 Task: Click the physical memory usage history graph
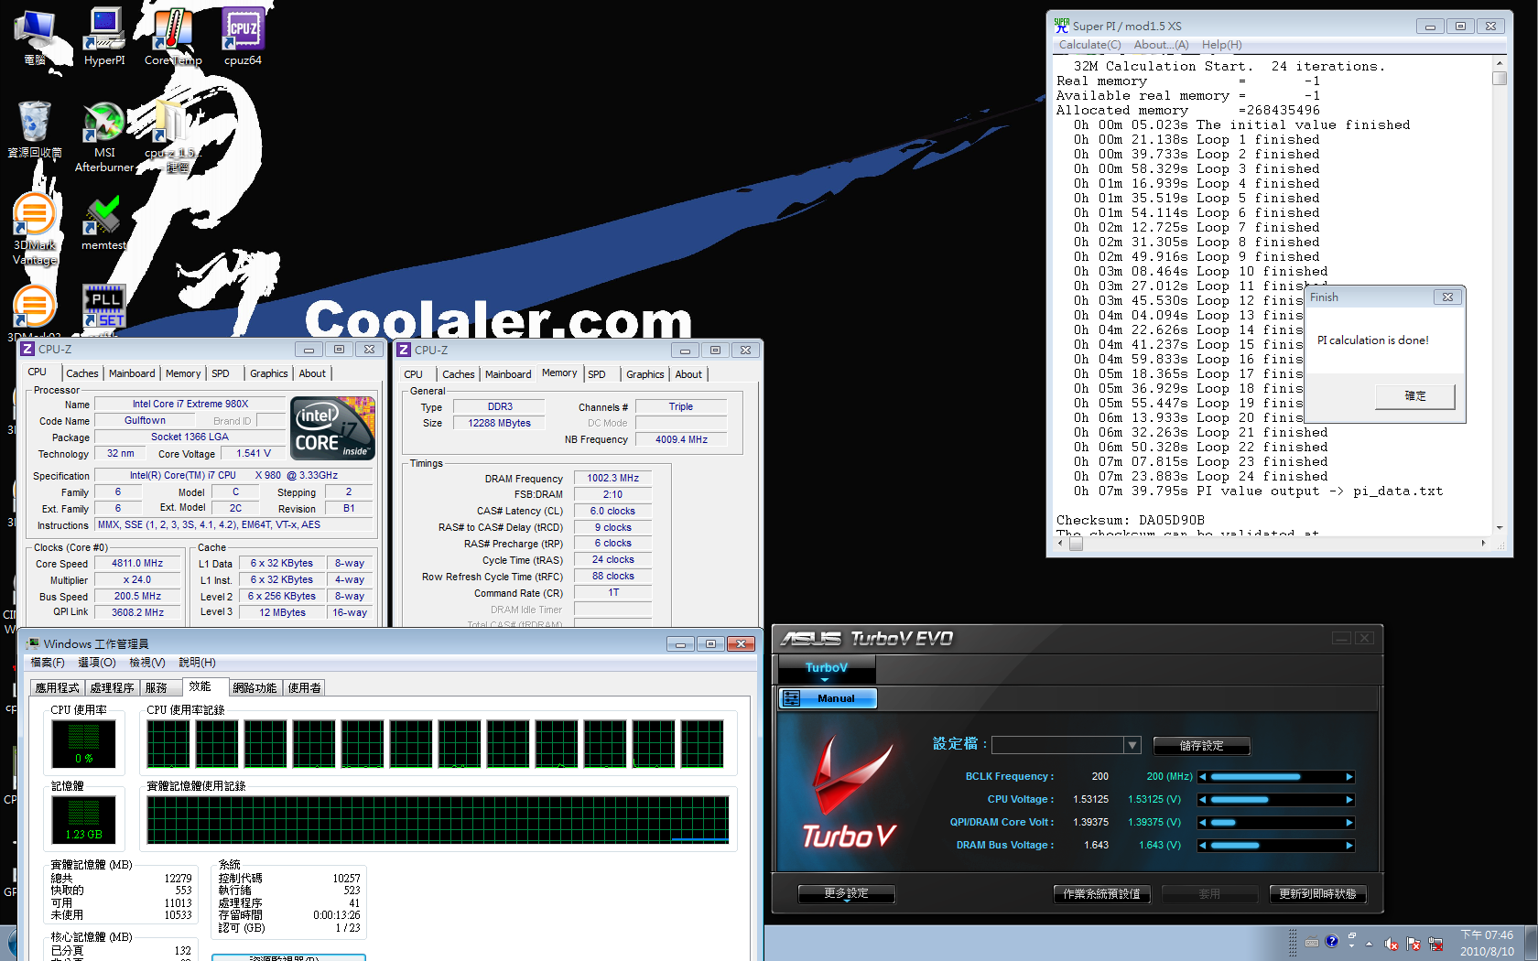point(438,819)
